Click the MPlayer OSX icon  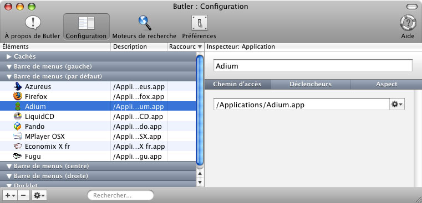(x=18, y=137)
